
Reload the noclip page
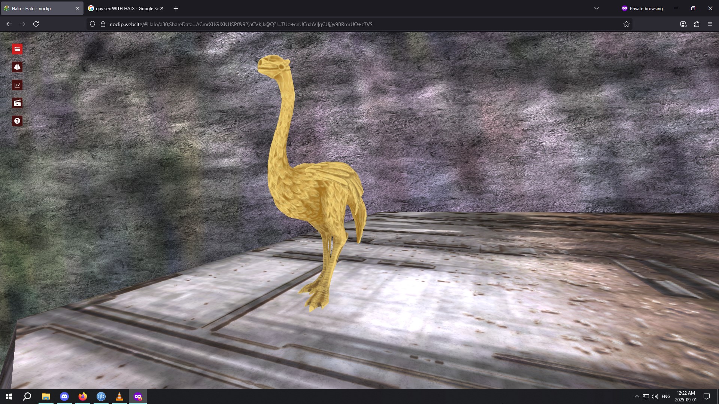click(x=36, y=24)
